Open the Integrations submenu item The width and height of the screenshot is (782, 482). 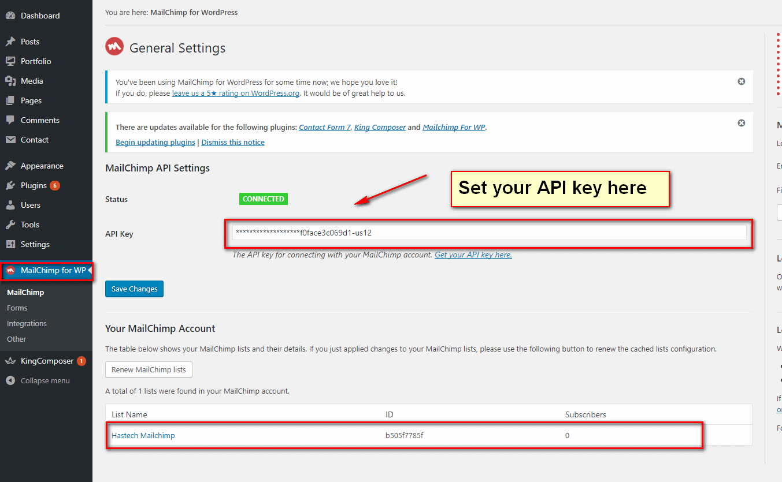(x=27, y=323)
